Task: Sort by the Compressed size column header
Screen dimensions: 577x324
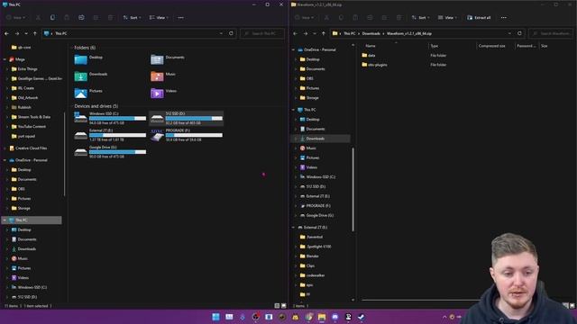Action: click(x=491, y=46)
